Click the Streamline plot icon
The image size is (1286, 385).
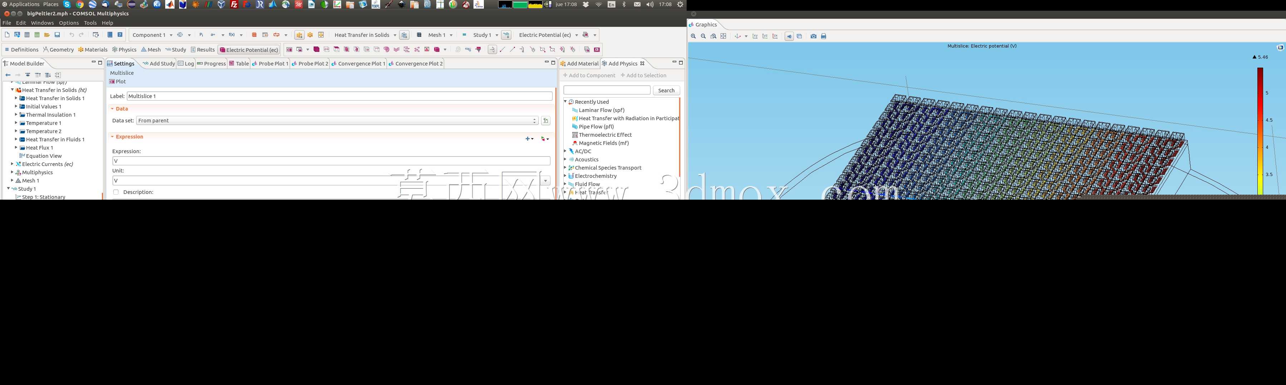pyautogui.click(x=396, y=49)
